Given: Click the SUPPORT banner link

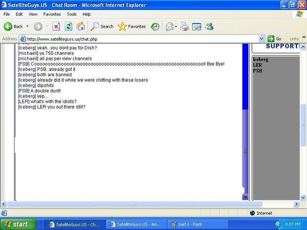Looking at the screenshot, I should pos(283,46).
